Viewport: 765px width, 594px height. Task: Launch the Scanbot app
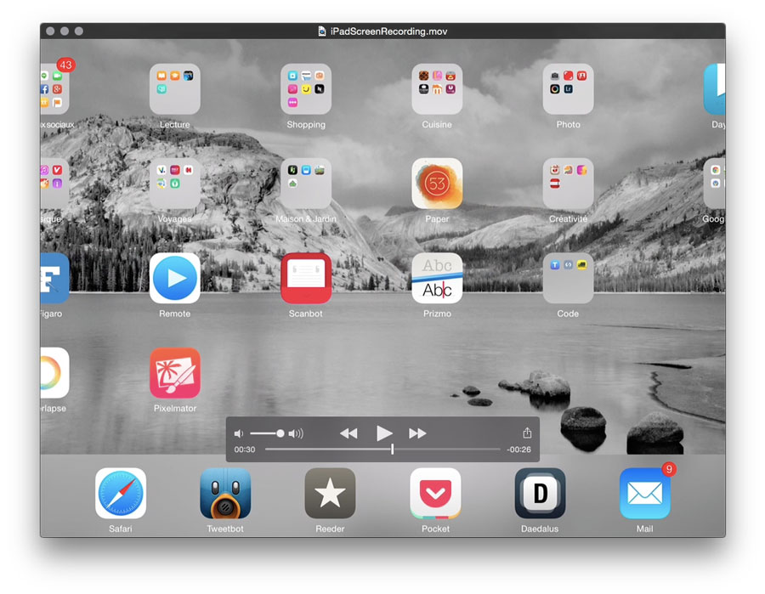[x=306, y=278]
